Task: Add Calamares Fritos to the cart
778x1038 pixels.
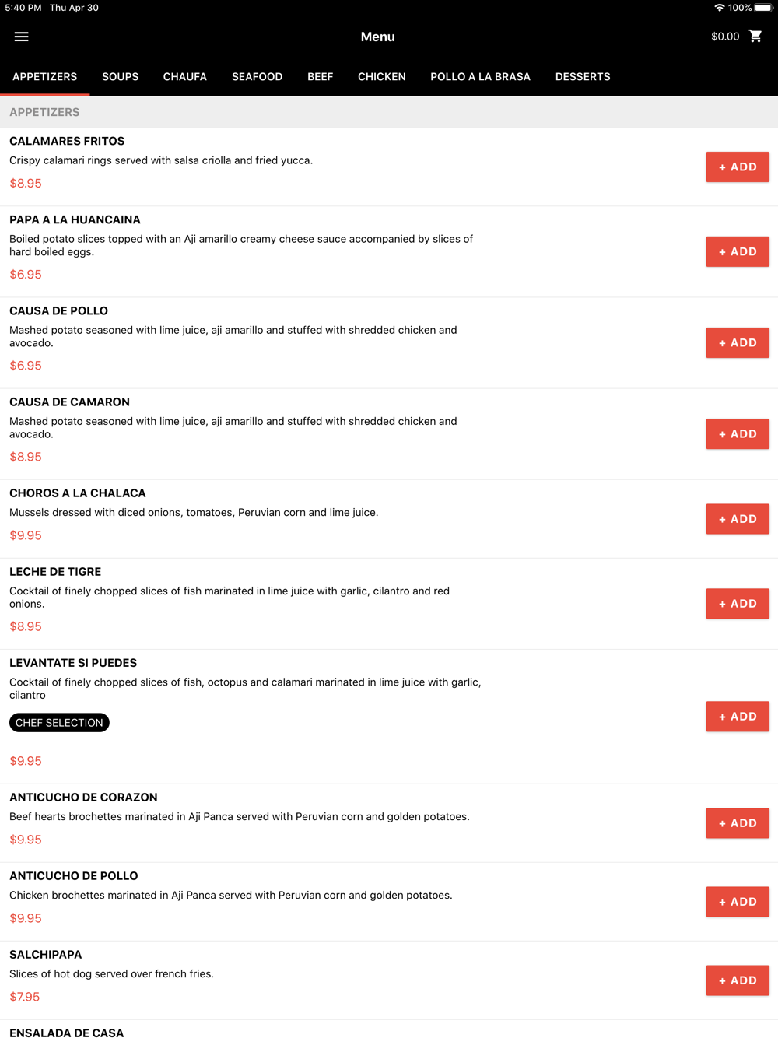Action: [x=737, y=167]
